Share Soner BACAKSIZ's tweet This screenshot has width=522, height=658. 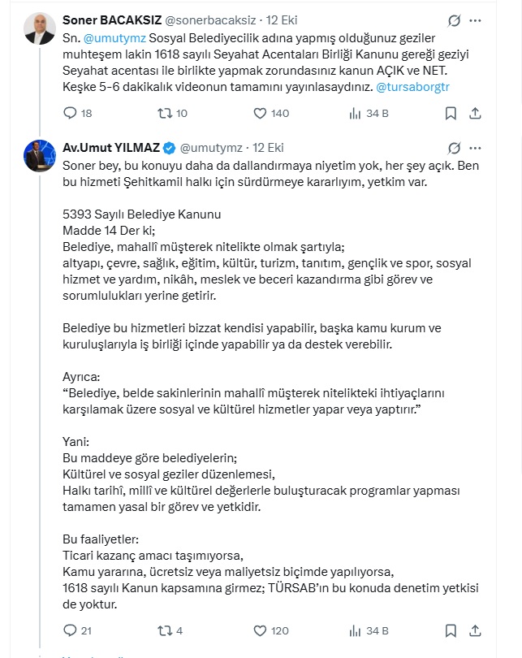pos(477,113)
